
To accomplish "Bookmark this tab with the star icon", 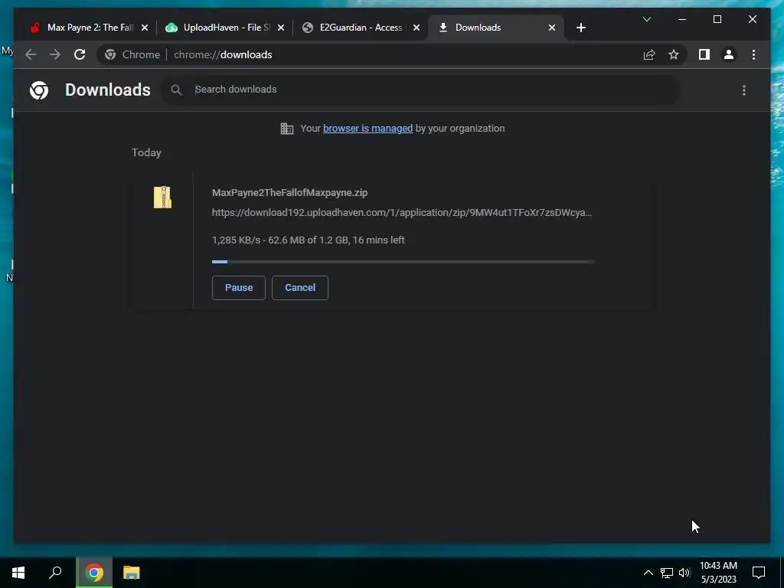I will pyautogui.click(x=674, y=54).
